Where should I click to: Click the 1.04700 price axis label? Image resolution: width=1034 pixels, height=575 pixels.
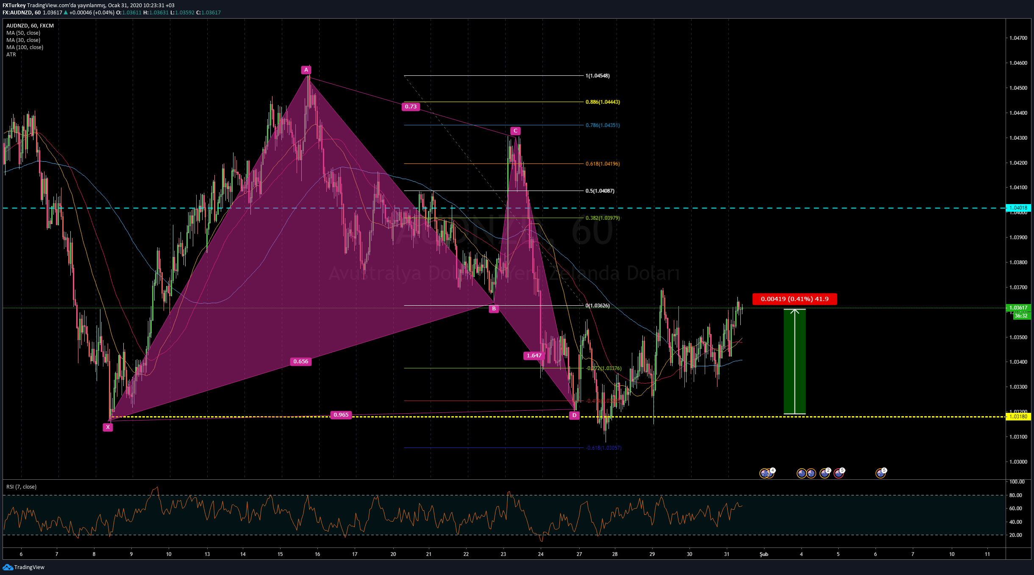pyautogui.click(x=1018, y=38)
